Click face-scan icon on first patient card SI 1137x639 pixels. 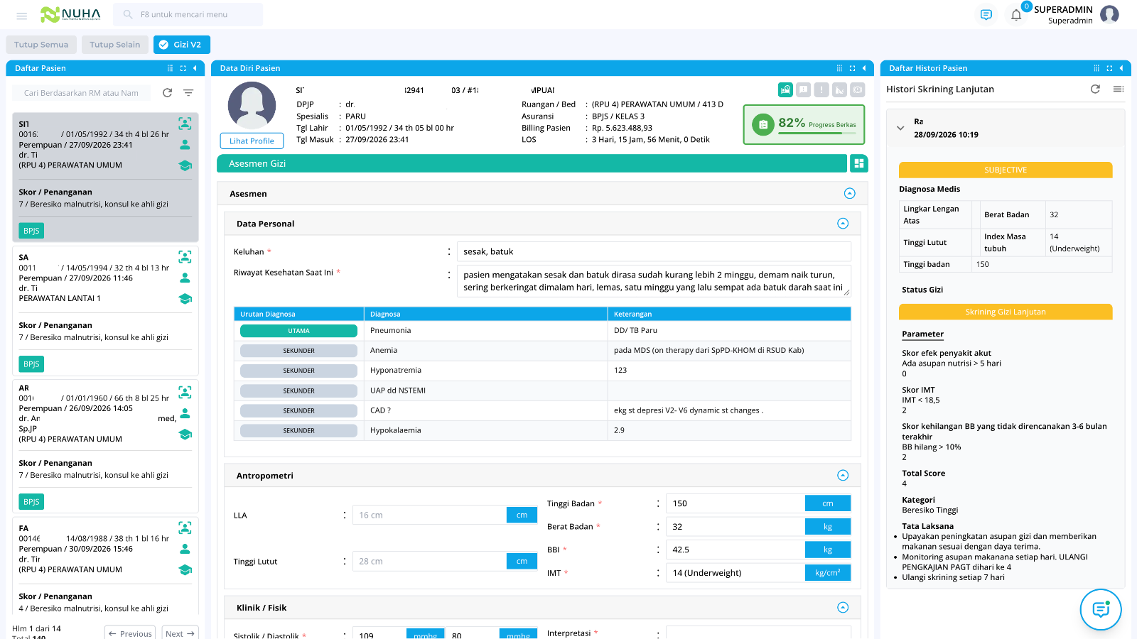tap(185, 124)
